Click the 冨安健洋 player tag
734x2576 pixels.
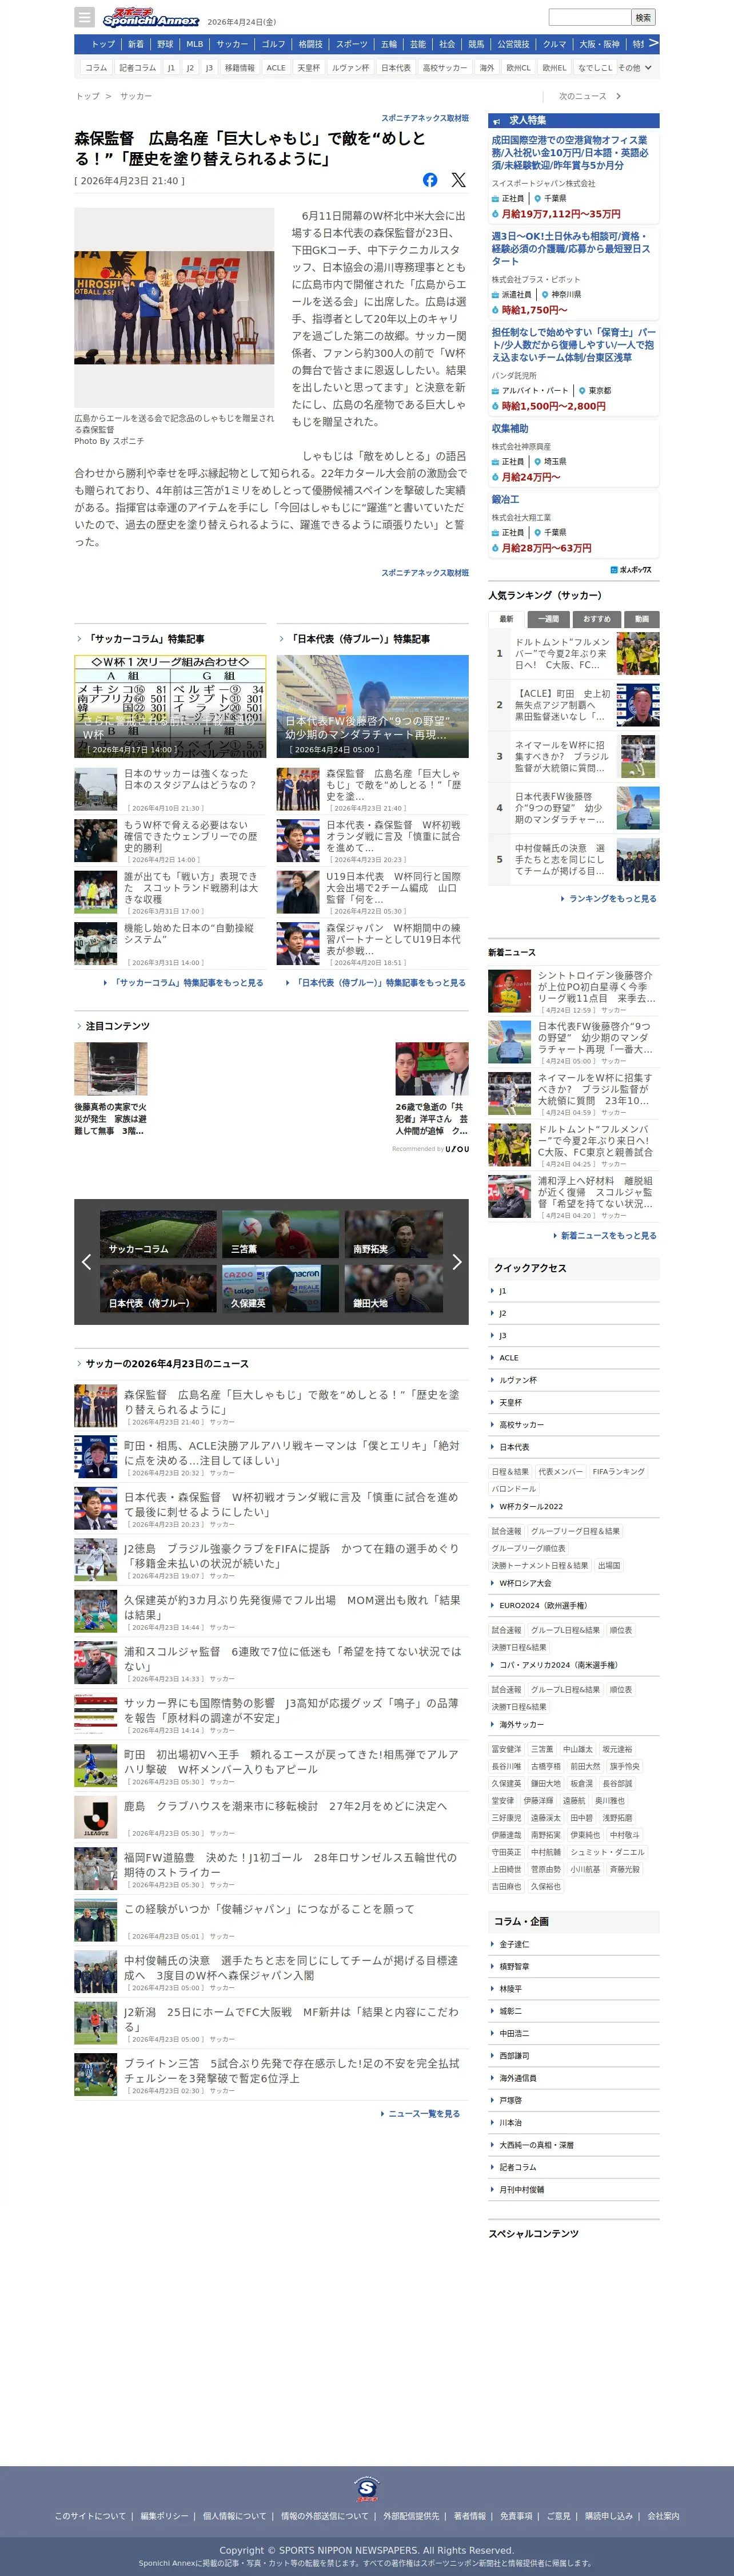pos(506,1749)
